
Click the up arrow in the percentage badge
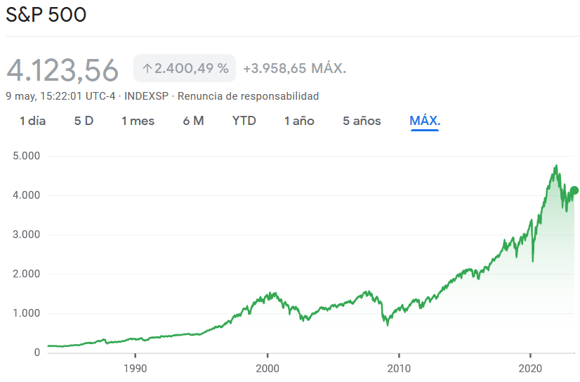point(147,69)
